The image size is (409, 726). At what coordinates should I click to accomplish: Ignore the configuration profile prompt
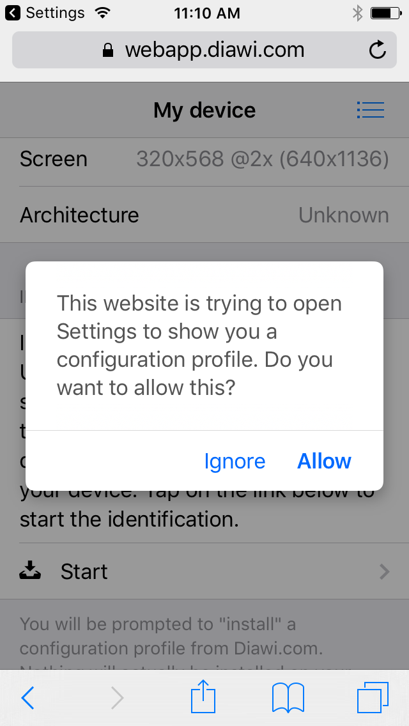click(x=235, y=461)
